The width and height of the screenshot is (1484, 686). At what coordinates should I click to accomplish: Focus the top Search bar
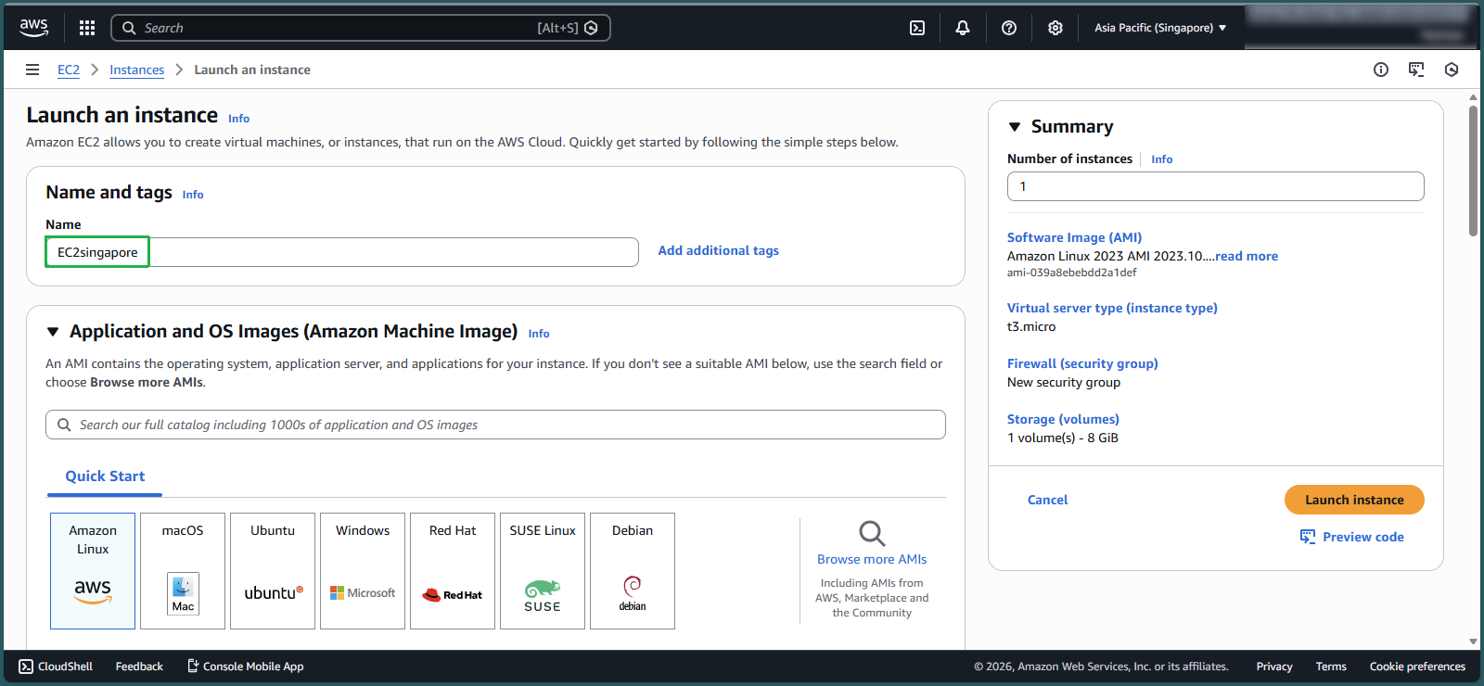pos(361,28)
